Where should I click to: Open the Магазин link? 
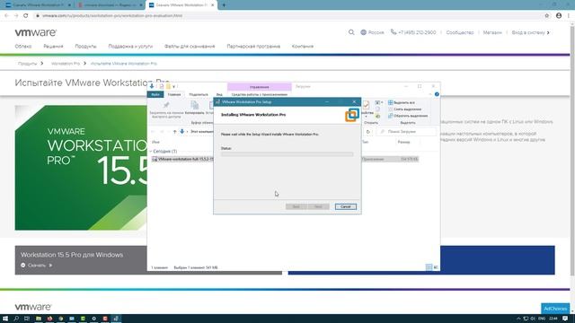(x=492, y=32)
